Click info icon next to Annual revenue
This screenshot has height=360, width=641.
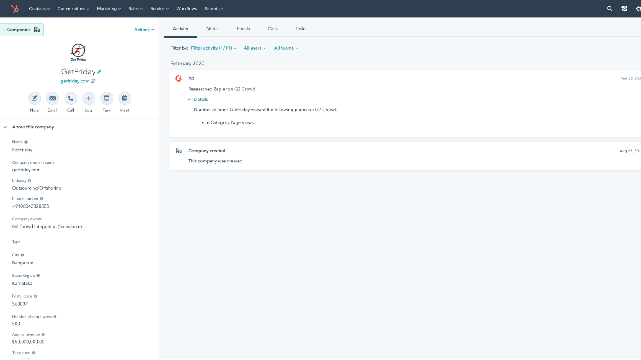click(43, 335)
